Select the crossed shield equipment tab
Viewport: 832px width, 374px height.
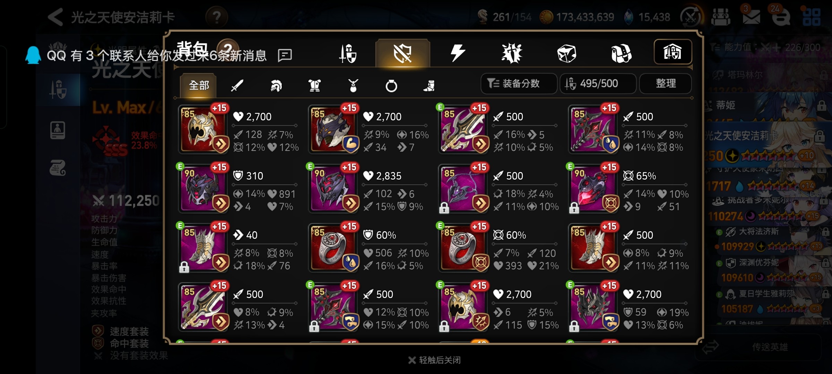403,53
